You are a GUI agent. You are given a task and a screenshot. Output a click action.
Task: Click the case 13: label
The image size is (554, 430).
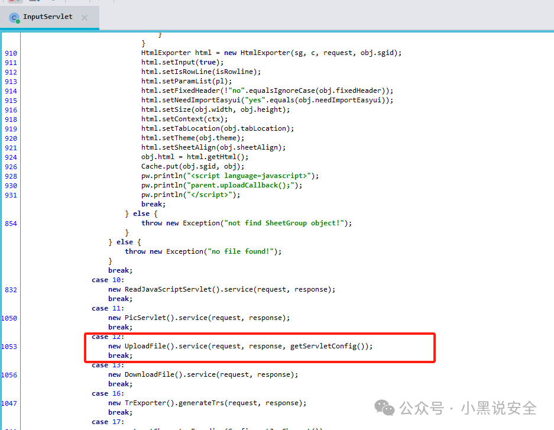click(x=108, y=365)
